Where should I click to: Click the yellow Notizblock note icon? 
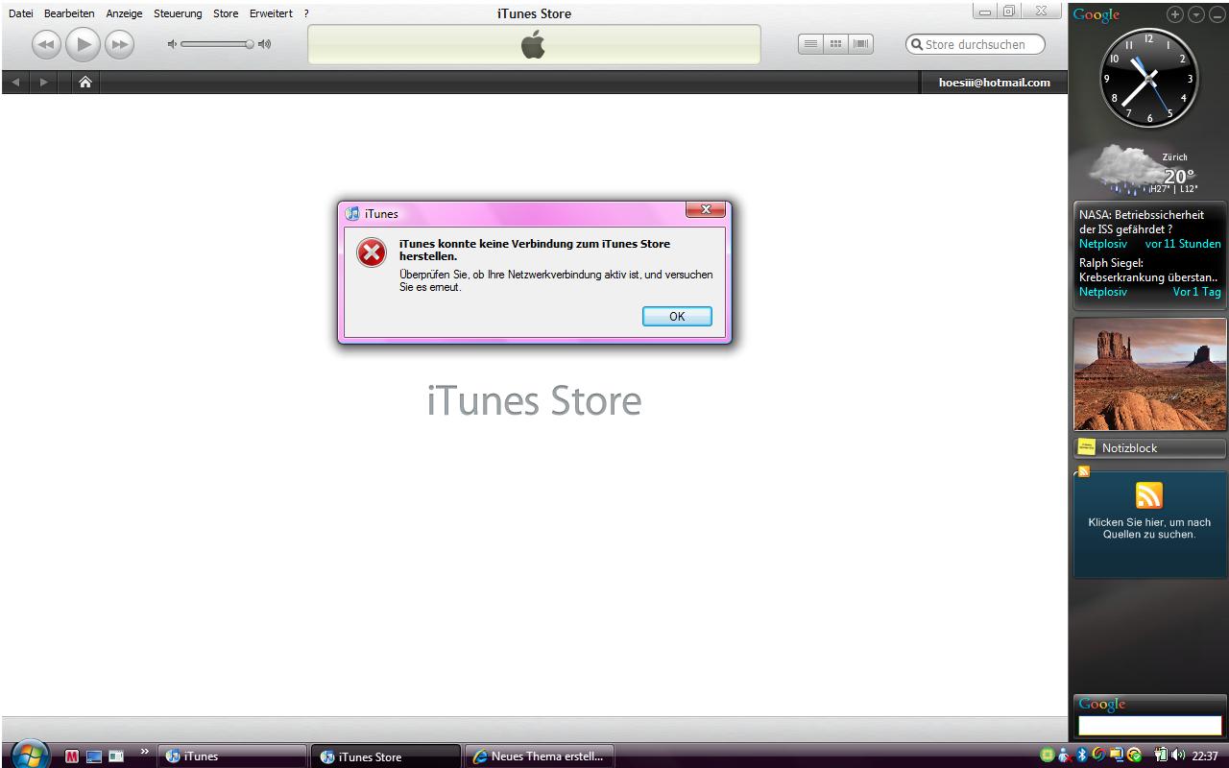coord(1087,447)
